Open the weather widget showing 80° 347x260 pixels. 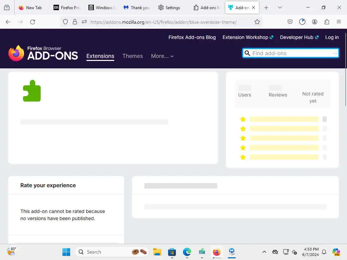12,252
